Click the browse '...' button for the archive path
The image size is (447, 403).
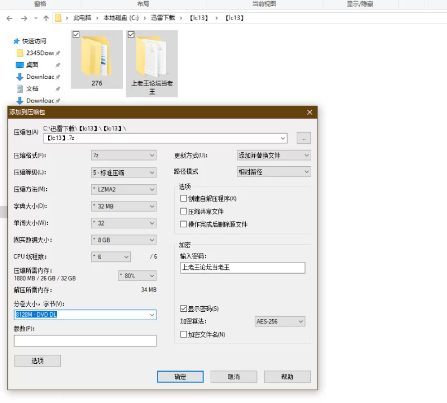click(x=303, y=138)
